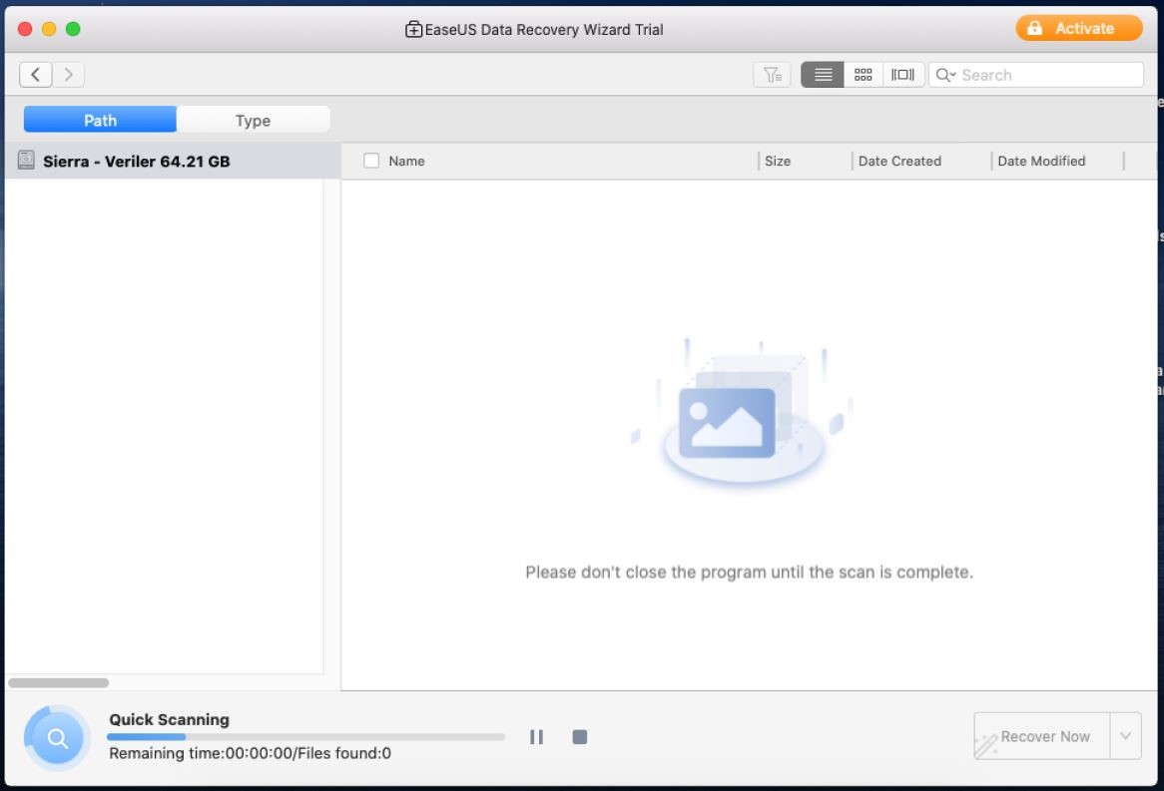The image size is (1164, 791).
Task: Click the Recover Now button
Action: click(1041, 736)
